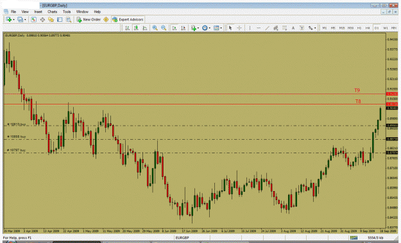This screenshot has width=401, height=243.
Task: Select the M1 timeframe
Action: [324, 28]
